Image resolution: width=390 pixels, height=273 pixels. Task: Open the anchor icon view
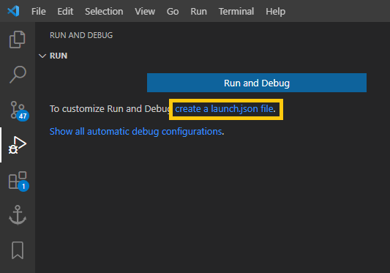point(18,215)
